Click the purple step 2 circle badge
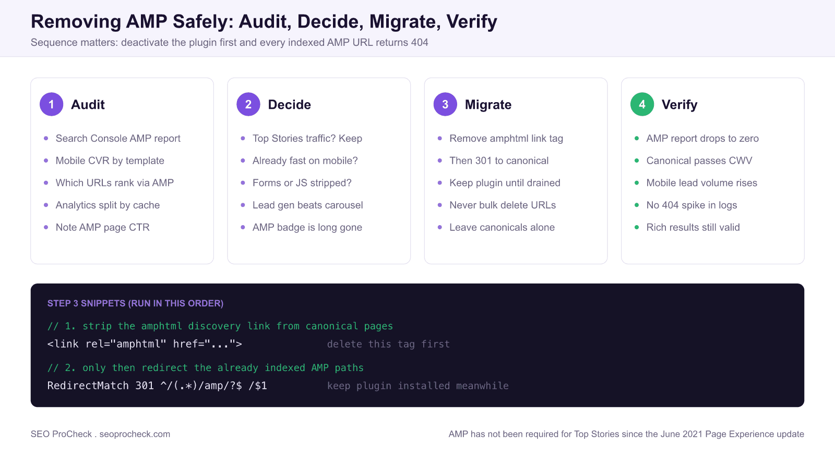The image size is (835, 469). [x=248, y=104]
